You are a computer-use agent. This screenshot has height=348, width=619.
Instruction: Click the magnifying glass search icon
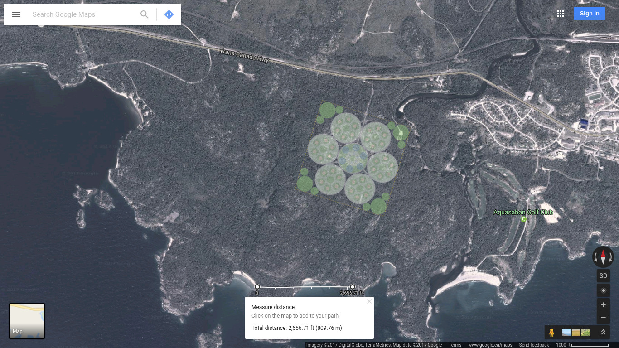[145, 14]
